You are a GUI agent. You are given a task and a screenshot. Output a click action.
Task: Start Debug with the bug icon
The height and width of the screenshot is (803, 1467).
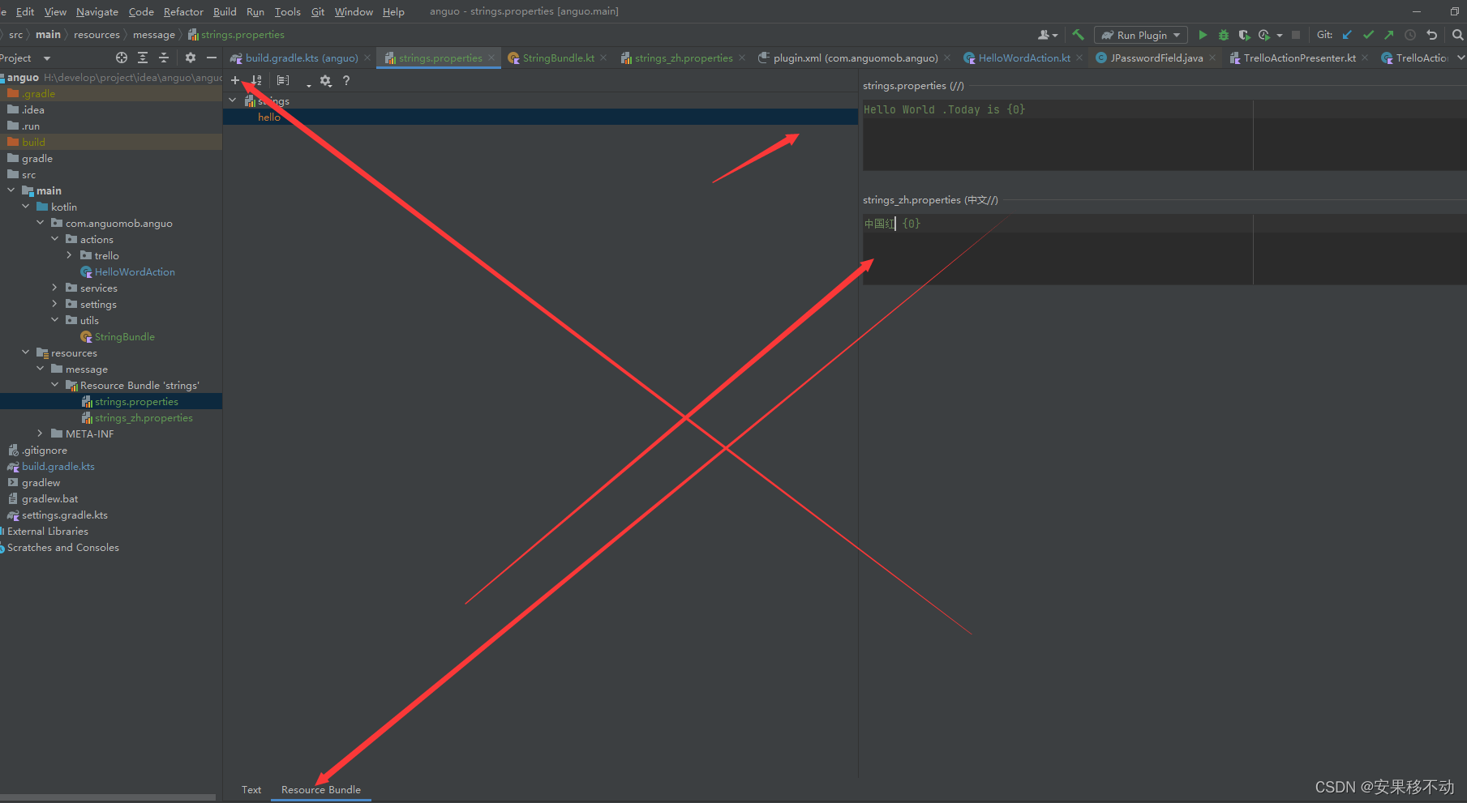1223,35
